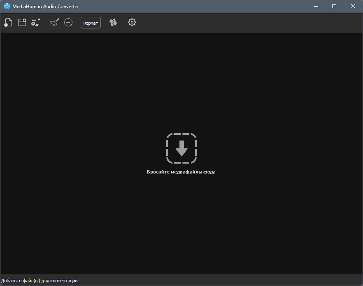
Task: Click the MediaHuman app logo icon
Action: 7,6
